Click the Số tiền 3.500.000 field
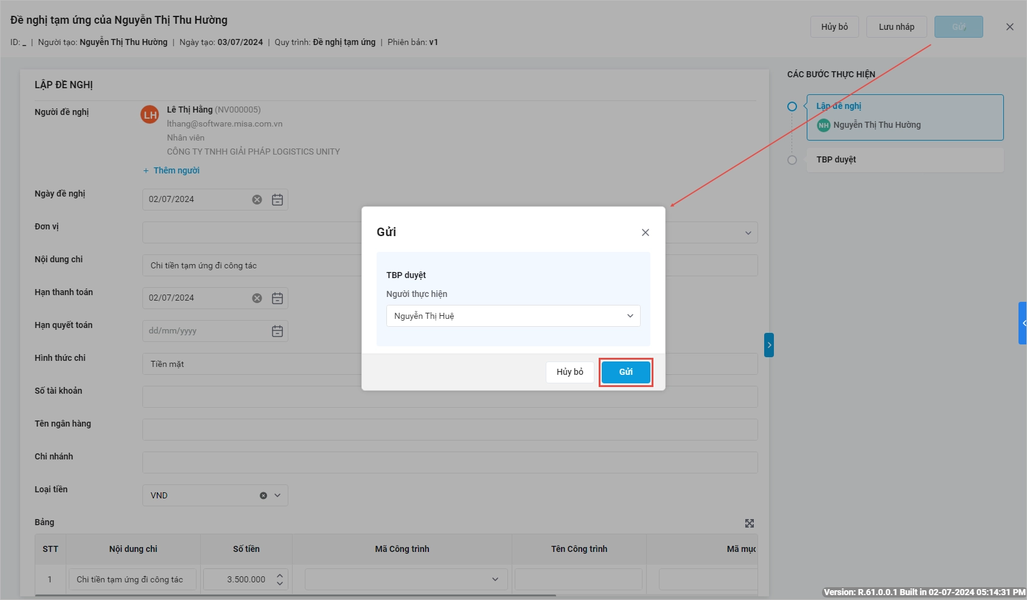Viewport: 1027px width, 600px height. click(246, 579)
